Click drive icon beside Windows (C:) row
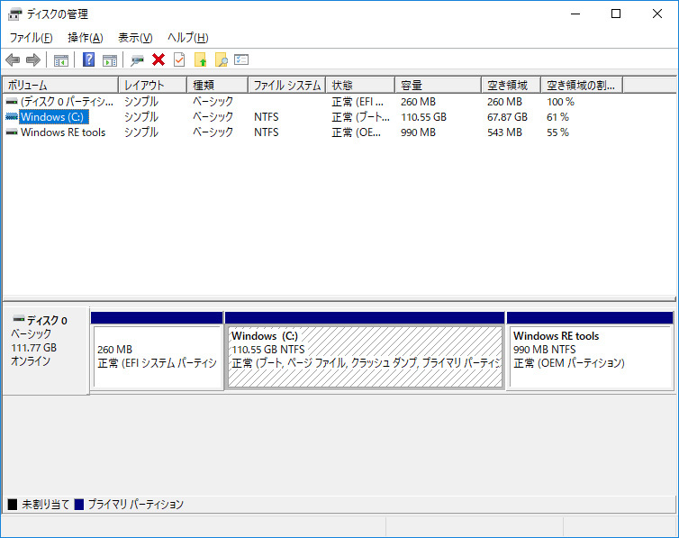Image resolution: width=679 pixels, height=538 pixels. [x=12, y=116]
